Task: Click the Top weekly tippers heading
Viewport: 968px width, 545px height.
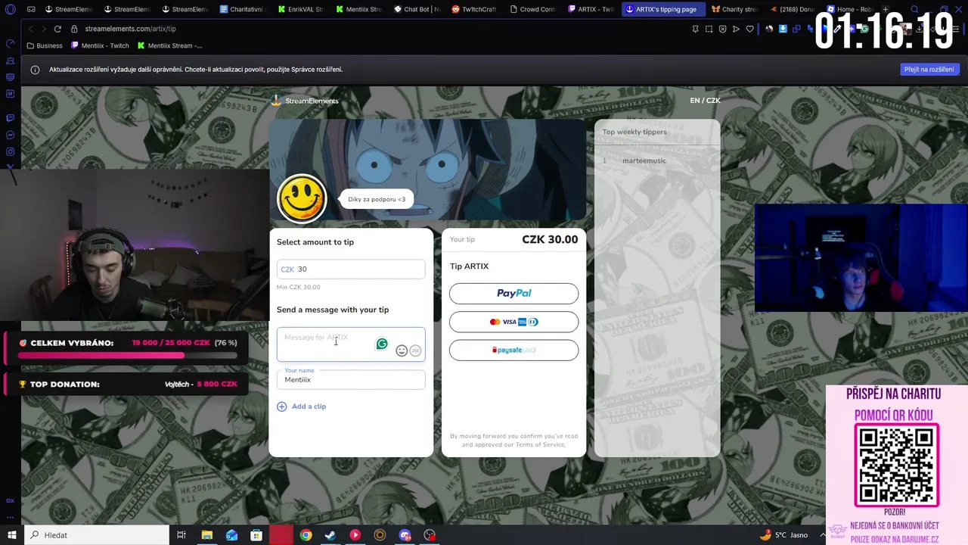Action: tap(634, 132)
